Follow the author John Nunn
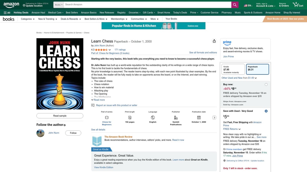The image size is (307, 172). tap(73, 133)
